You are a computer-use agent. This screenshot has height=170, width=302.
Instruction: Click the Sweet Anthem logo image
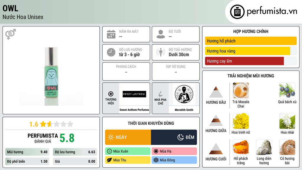point(134,94)
